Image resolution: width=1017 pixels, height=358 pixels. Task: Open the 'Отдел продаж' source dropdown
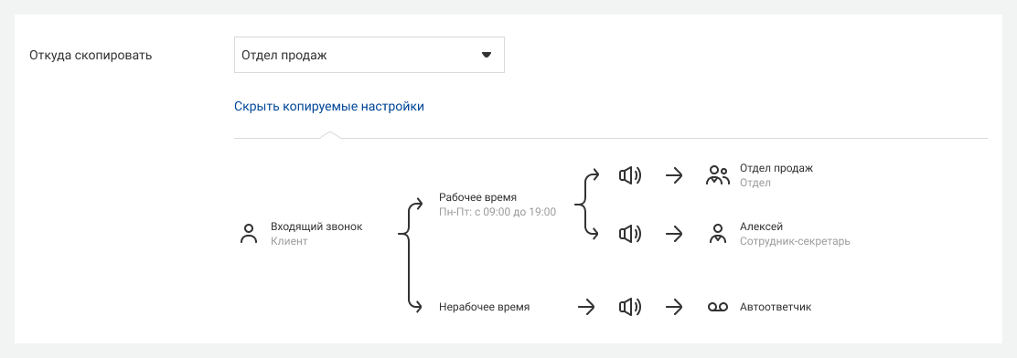(x=369, y=55)
